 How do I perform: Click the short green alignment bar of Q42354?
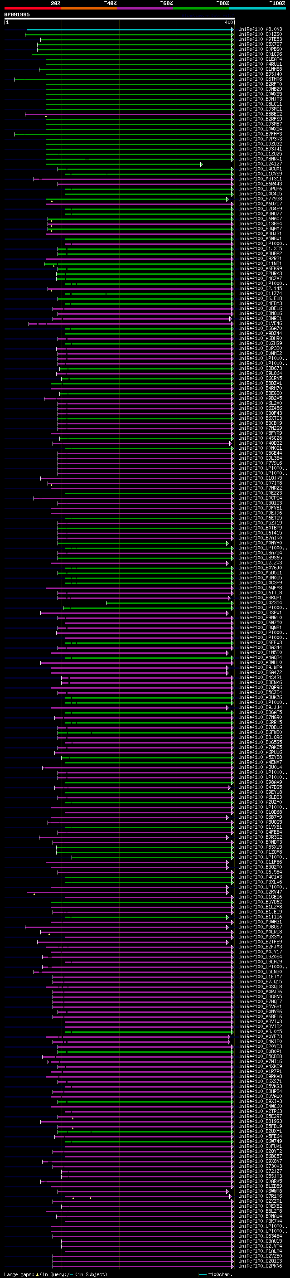pos(169,603)
